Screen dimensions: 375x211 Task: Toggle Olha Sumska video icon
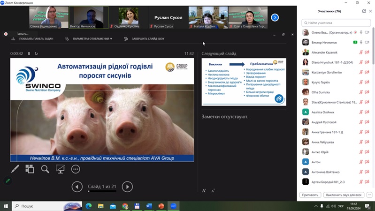(x=367, y=92)
